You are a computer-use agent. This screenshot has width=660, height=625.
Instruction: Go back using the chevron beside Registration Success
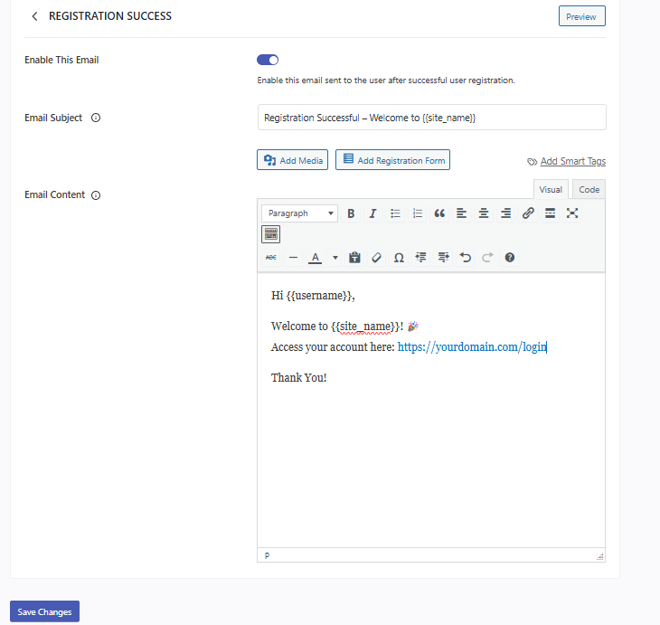tap(34, 16)
